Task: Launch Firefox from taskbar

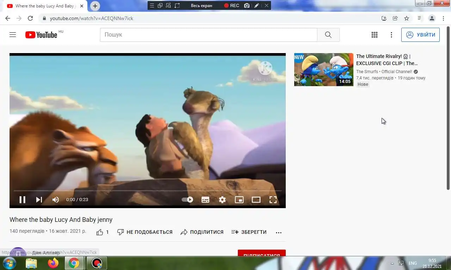Action: [x=53, y=263]
